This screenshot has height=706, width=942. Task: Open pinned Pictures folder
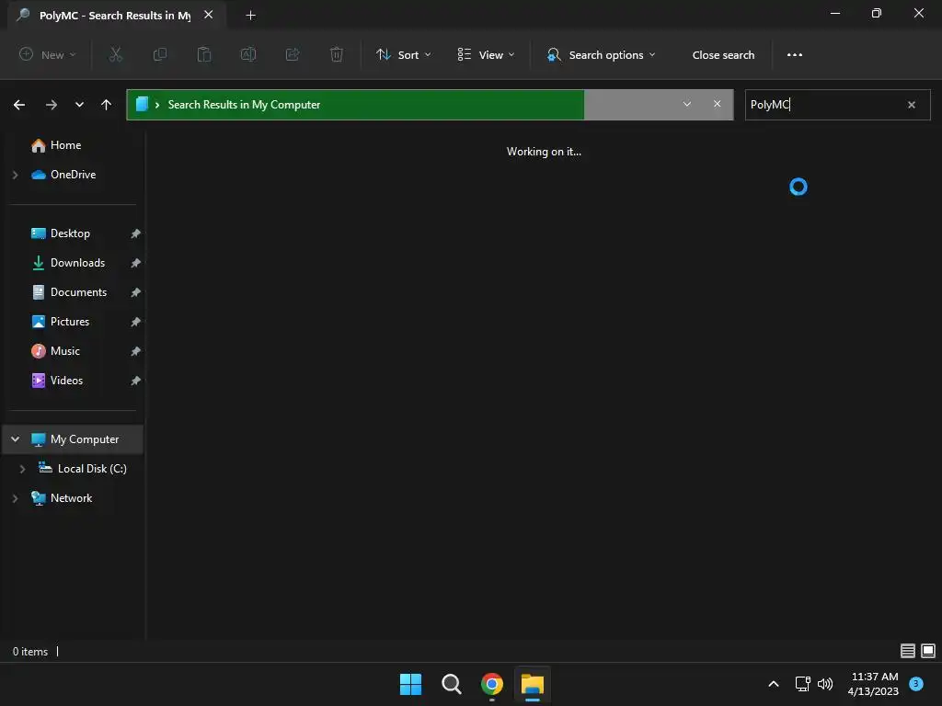coord(60,321)
